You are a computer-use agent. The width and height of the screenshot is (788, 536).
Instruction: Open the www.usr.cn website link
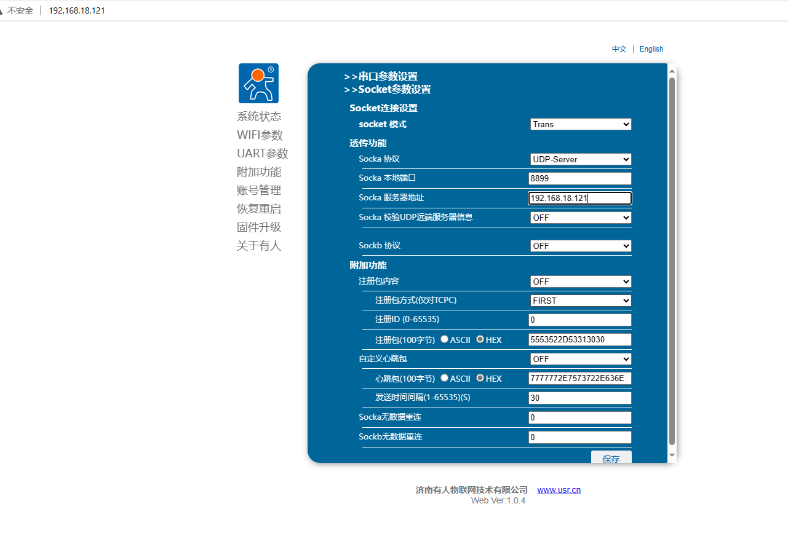coord(559,490)
